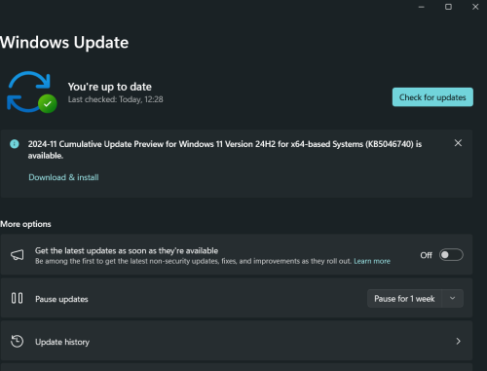The image size is (487, 371).
Task: Click the Check for updates button
Action: pos(432,97)
